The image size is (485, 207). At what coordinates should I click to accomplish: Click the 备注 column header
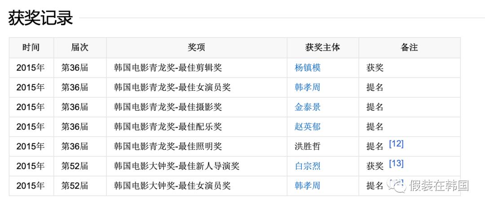pos(409,47)
